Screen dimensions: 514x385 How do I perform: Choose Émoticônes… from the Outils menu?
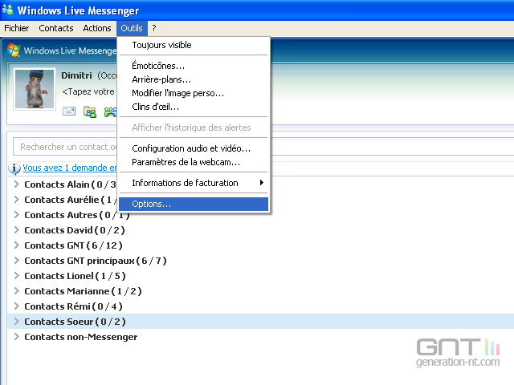point(194,66)
